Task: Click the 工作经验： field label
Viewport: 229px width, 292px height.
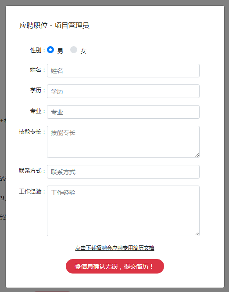Action: click(32, 192)
